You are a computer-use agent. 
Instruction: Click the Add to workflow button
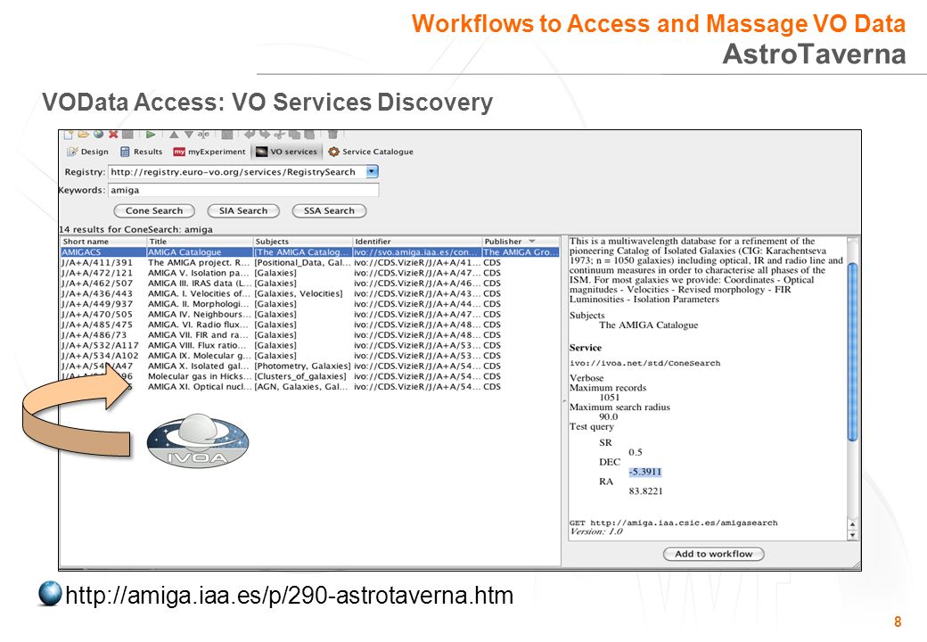coord(714,554)
